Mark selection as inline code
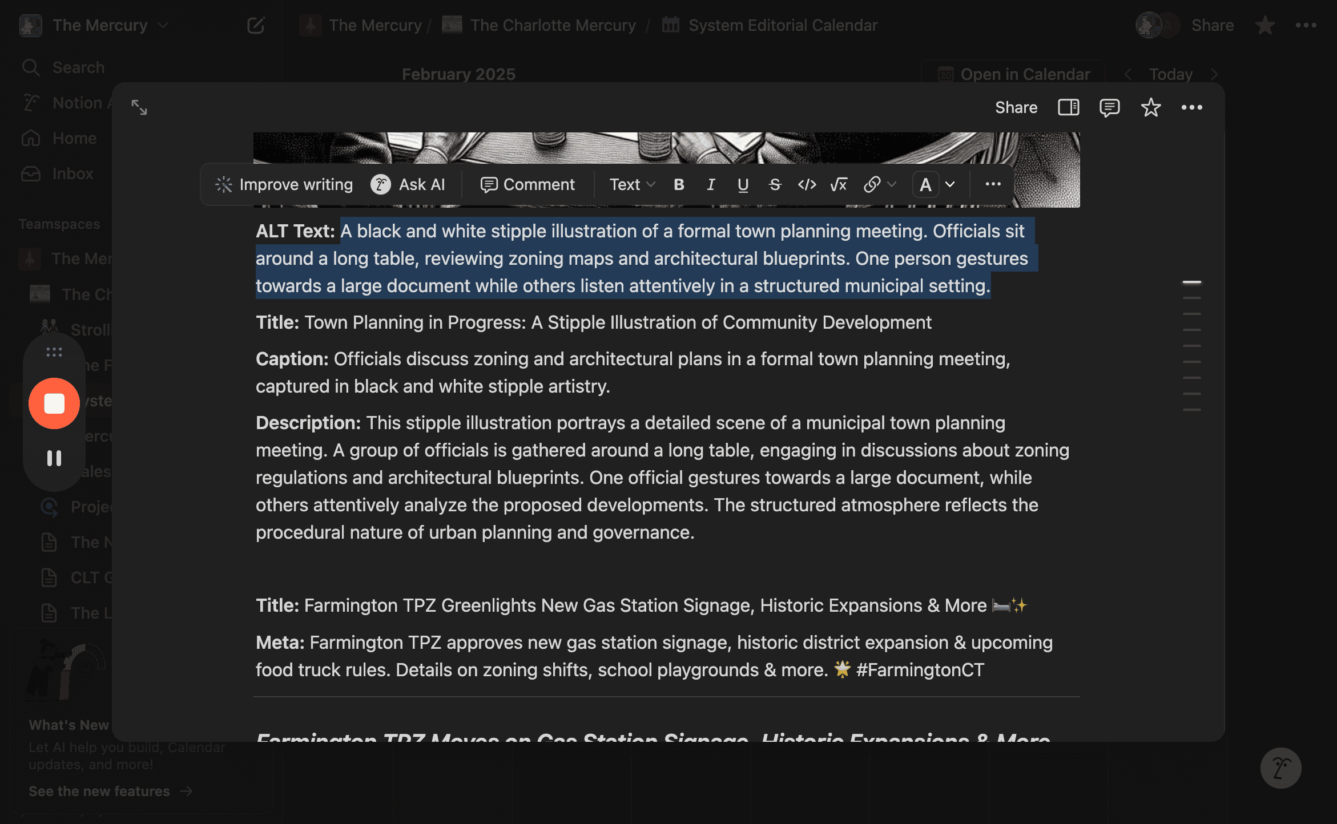Screen dimensions: 1337x824 (x=807, y=184)
